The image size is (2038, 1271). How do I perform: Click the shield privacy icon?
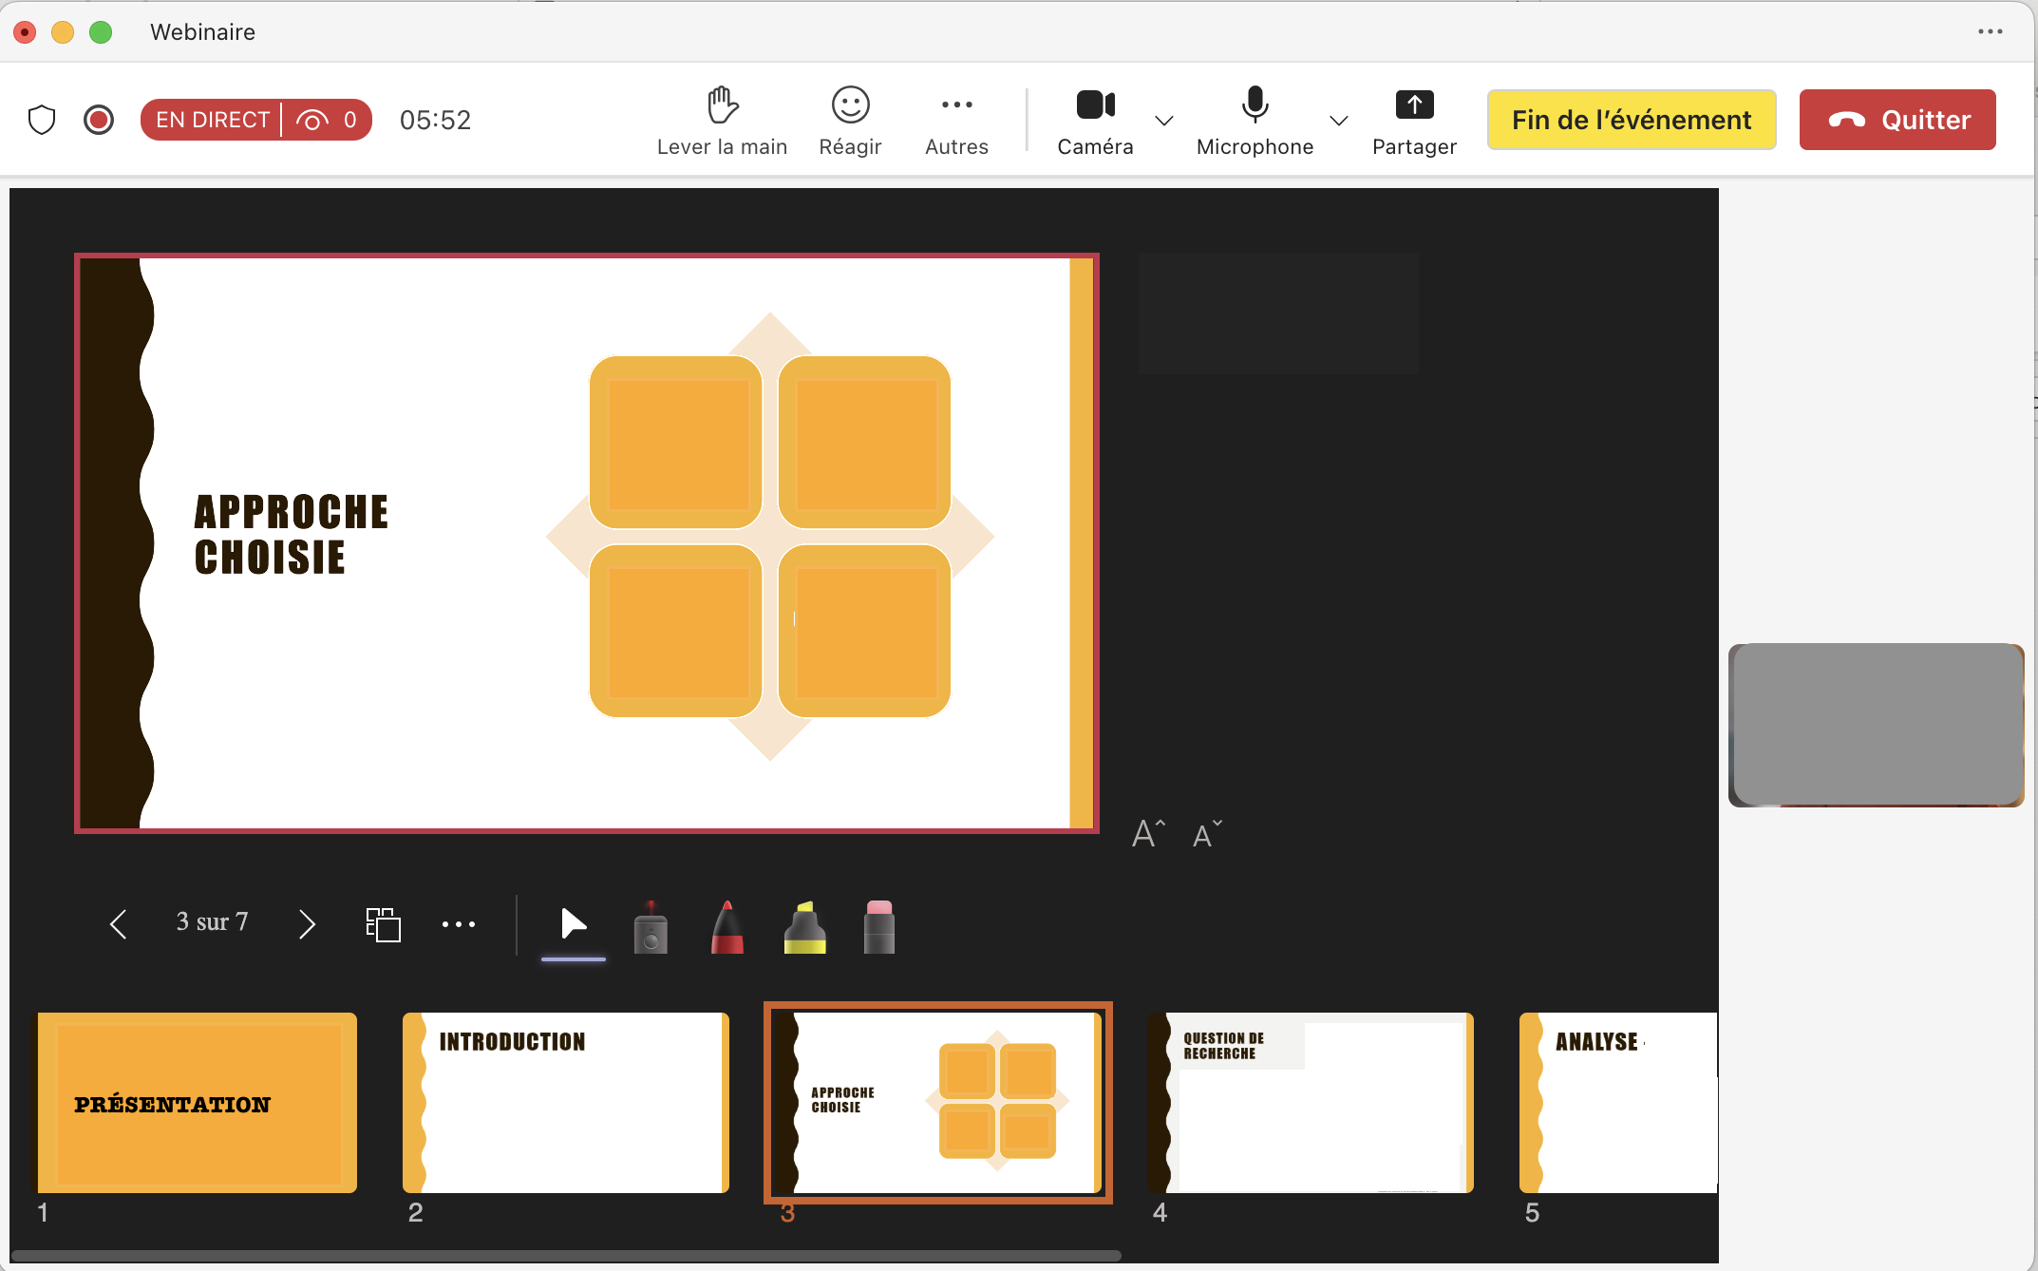coord(42,120)
